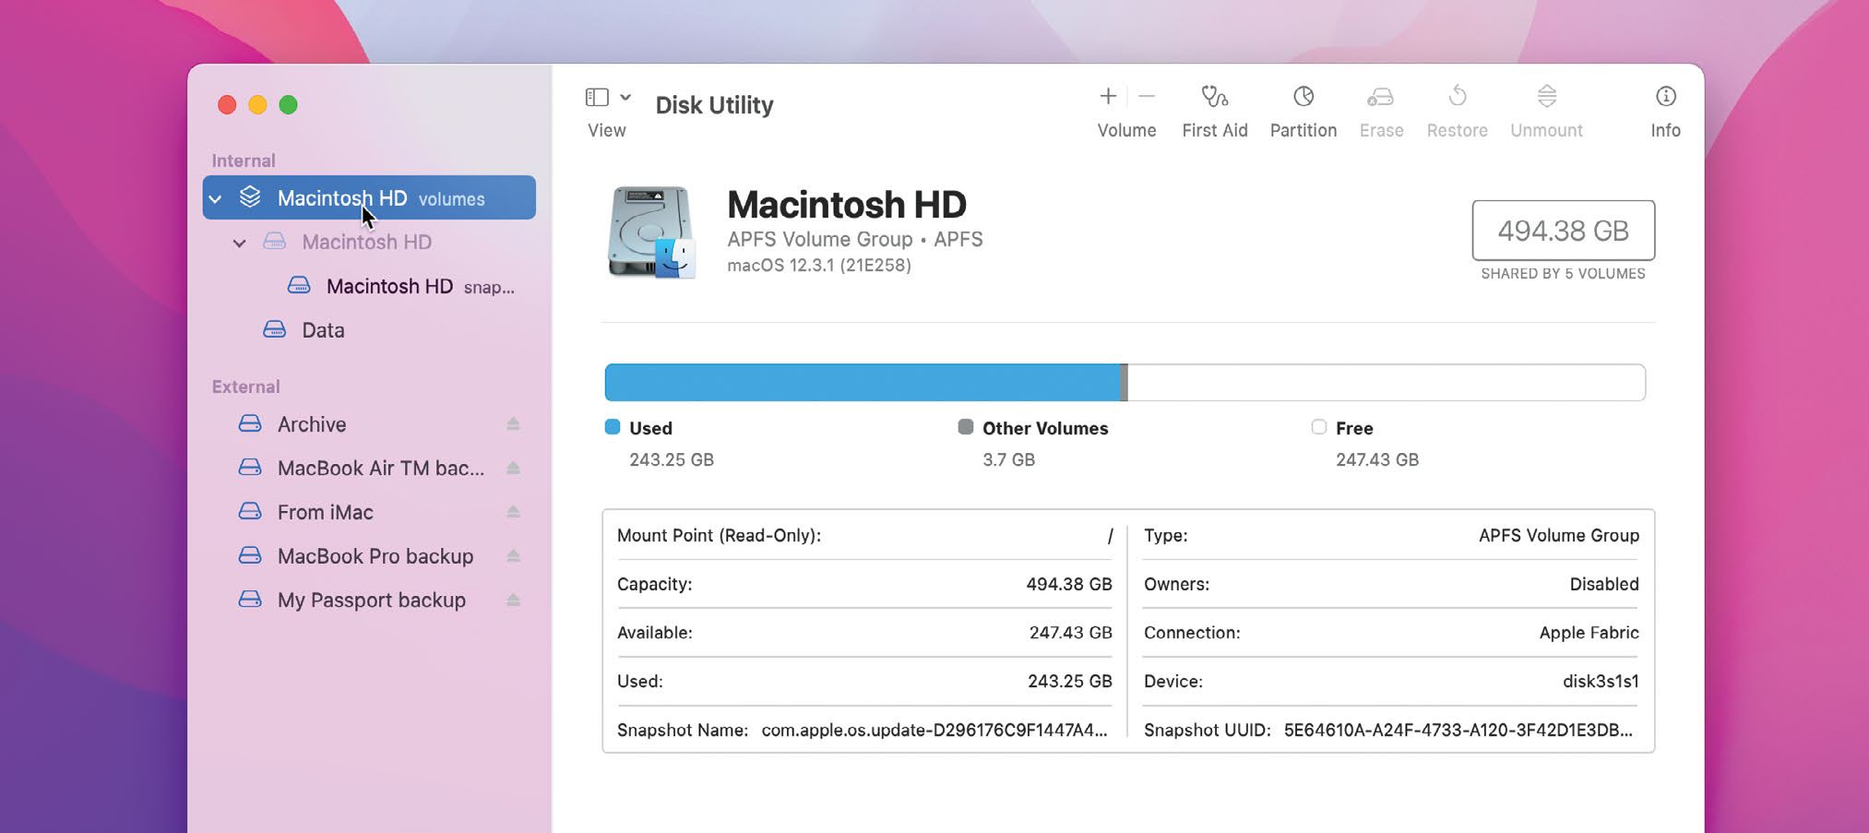Remove volume with minus button

point(1147,96)
